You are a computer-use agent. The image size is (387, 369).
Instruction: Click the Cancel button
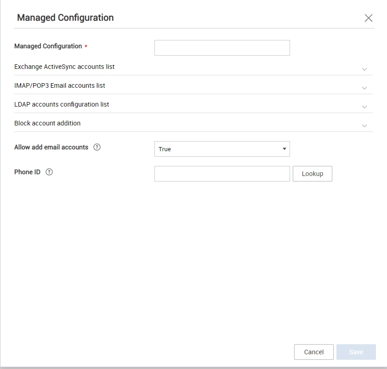[x=314, y=352]
